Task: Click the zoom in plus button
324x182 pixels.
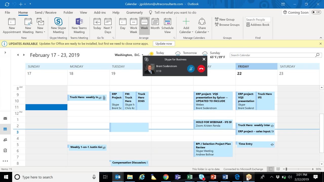Action: click(x=313, y=169)
